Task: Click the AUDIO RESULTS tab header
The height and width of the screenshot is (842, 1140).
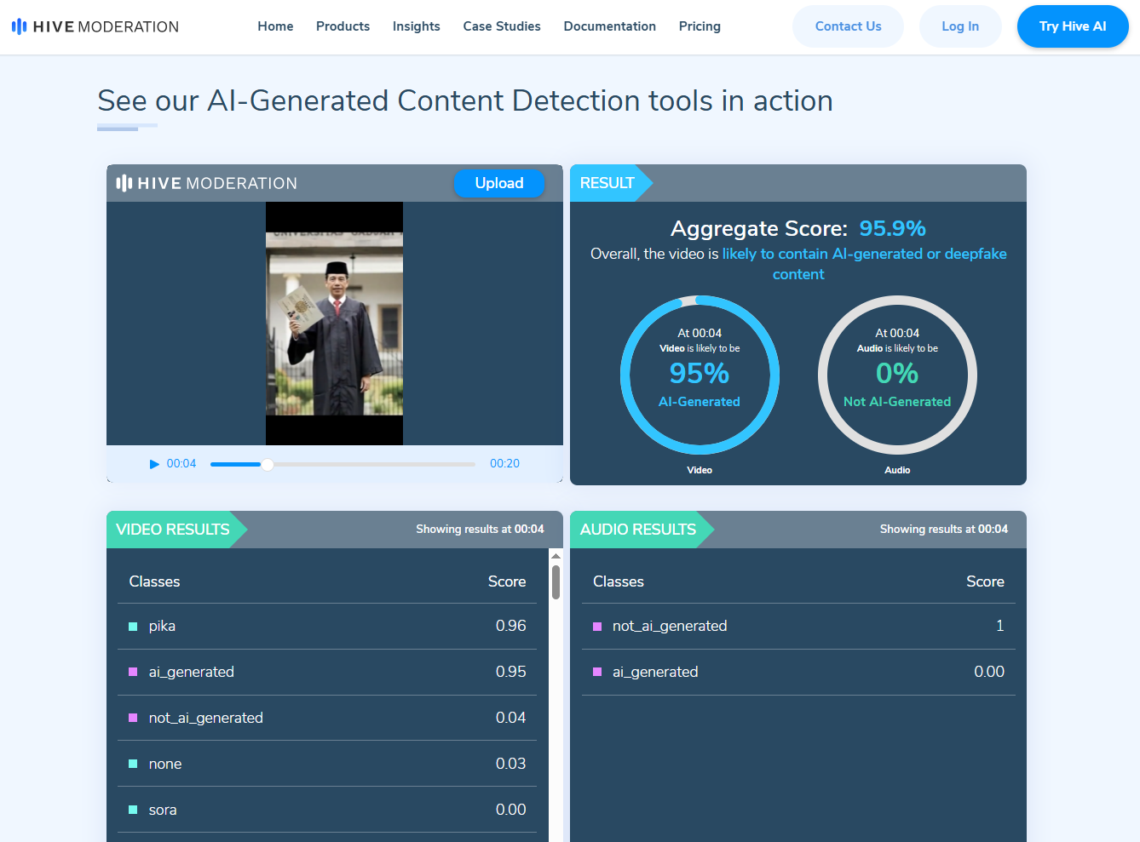Action: [x=638, y=530]
